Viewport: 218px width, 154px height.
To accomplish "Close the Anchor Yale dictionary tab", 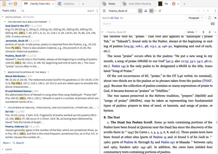I will pyautogui.click(x=178, y=4).
